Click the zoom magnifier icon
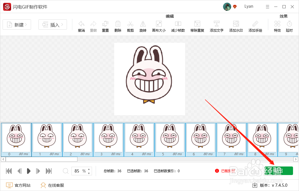Screen dimensions: 299x191 click(x=65, y=171)
